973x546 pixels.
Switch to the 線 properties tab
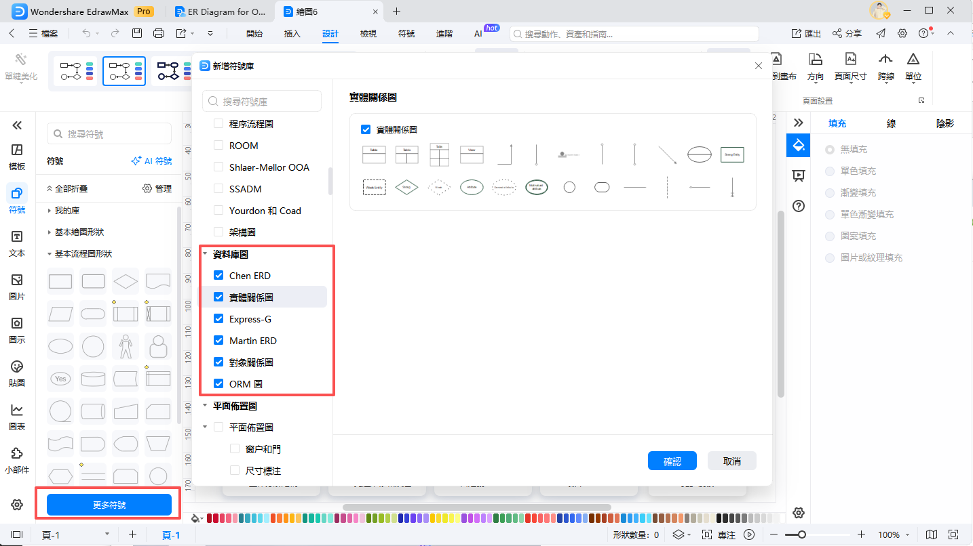[x=891, y=123]
